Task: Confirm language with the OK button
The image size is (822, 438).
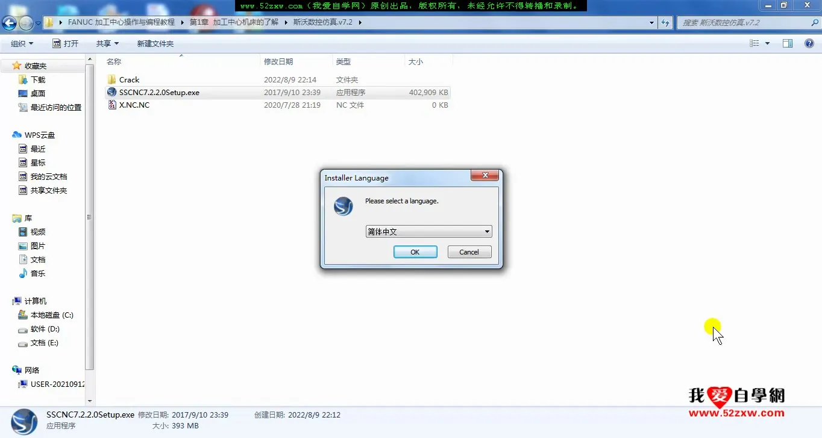Action: point(415,251)
